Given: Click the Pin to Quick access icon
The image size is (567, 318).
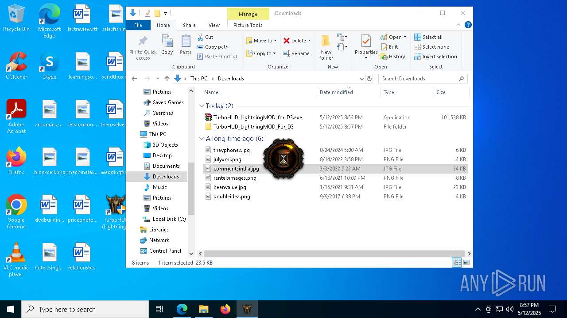Looking at the screenshot, I should click(x=143, y=47).
